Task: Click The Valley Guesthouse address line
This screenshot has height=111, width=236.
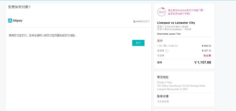Action: (x=181, y=86)
